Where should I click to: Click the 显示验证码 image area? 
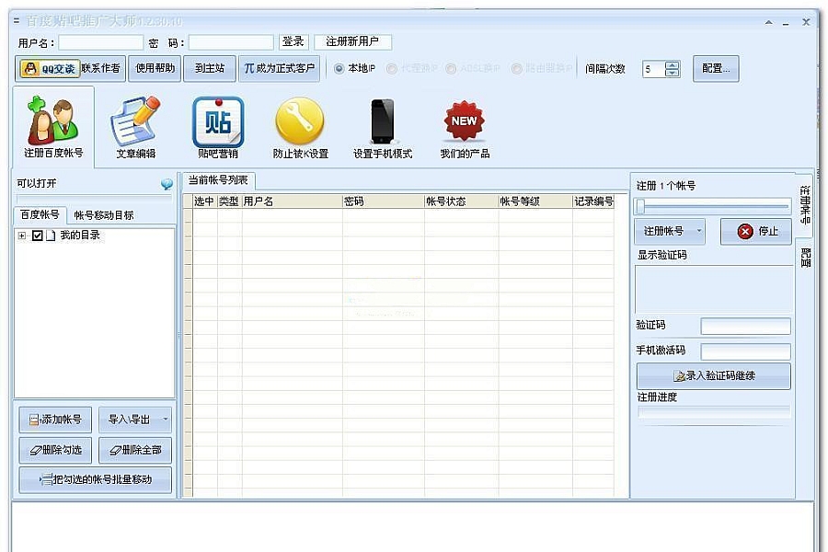[x=713, y=290]
